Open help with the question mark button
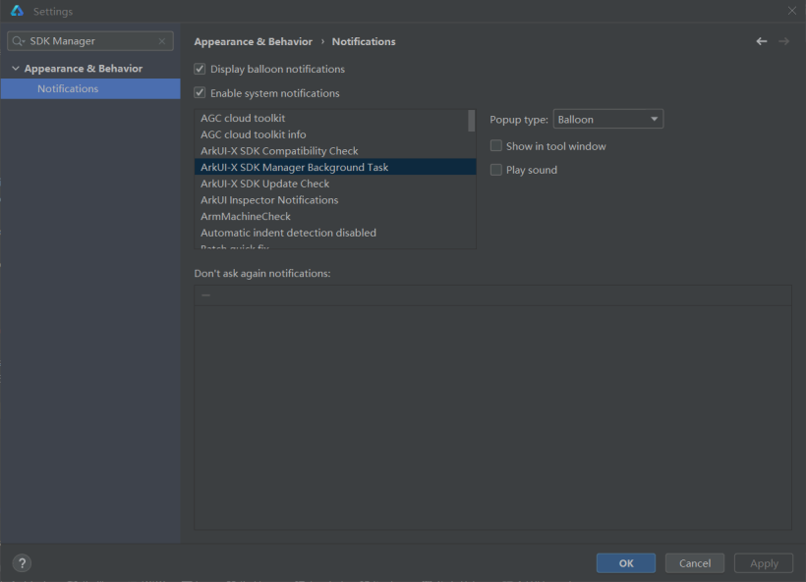Screen dimensions: 806x582 click(22, 563)
